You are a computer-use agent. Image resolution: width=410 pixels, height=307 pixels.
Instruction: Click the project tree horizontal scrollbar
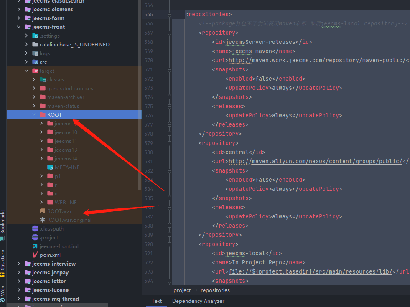click(58, 305)
